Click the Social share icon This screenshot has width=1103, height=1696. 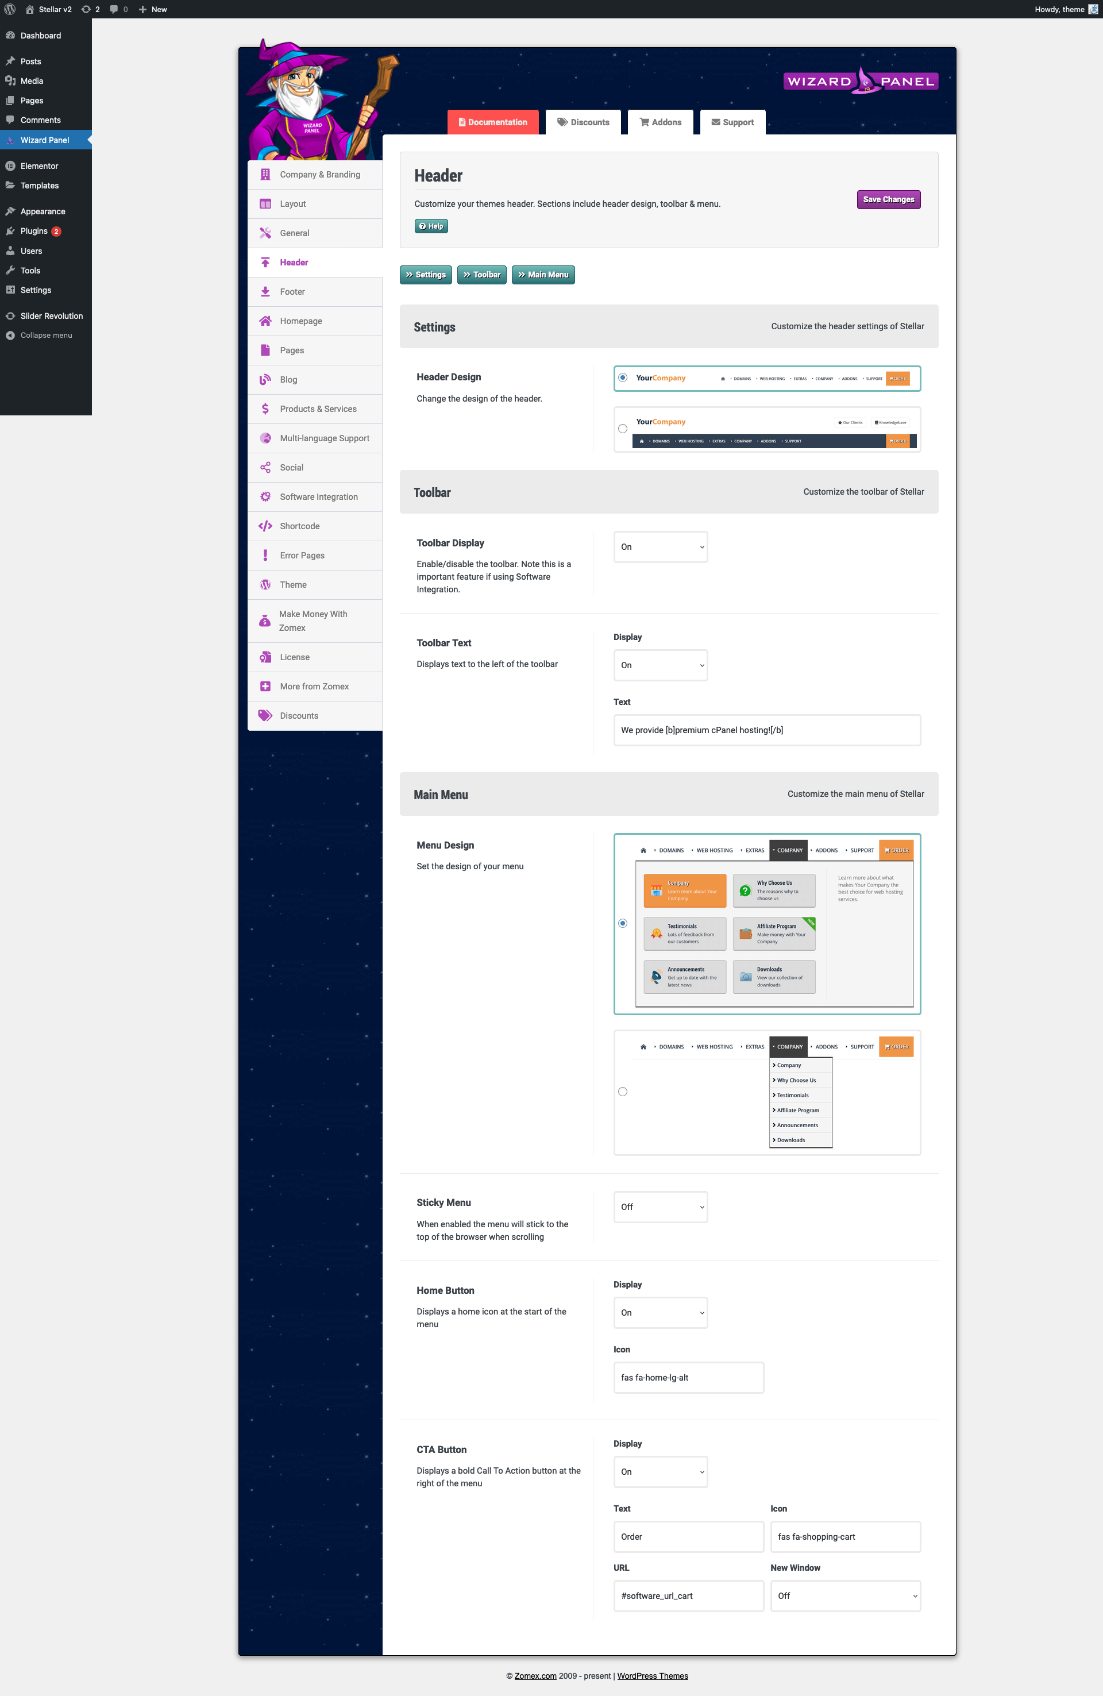265,468
